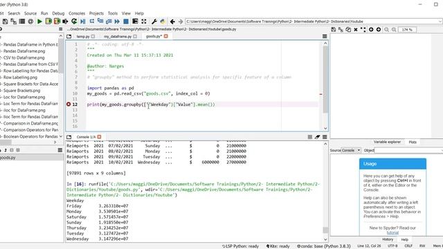The width and height of the screenshot is (443, 249).
Task: Open the Consoles menu
Action: [x=77, y=13]
